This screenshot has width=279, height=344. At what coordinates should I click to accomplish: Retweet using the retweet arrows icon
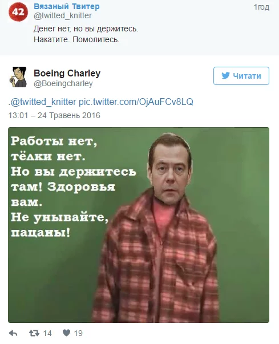click(34, 334)
